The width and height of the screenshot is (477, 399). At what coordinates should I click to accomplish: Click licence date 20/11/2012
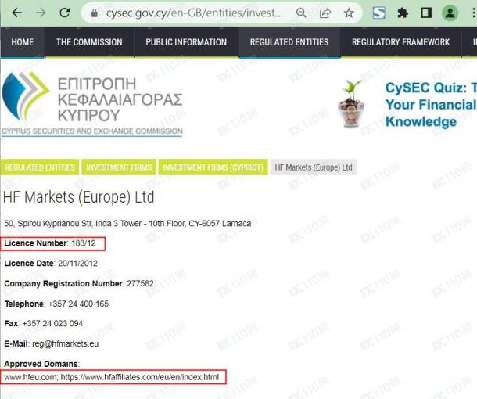coord(78,263)
